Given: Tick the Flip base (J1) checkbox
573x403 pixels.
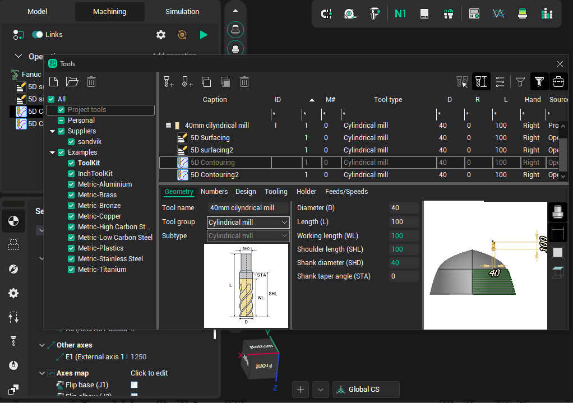Looking at the screenshot, I should [134, 385].
